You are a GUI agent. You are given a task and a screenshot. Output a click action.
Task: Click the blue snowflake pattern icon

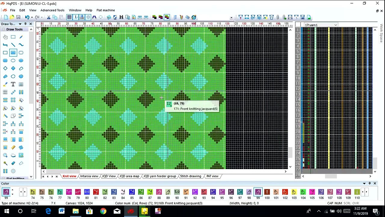[x=109, y=17]
